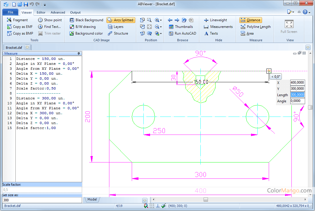The image size is (315, 211).
Task: Open the File menu
Action: click(10, 12)
